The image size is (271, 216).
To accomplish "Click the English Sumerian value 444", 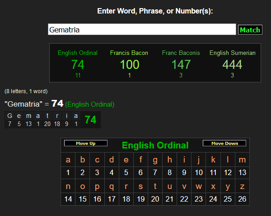I will [x=233, y=65].
